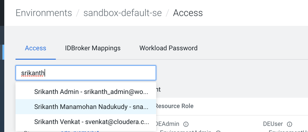Click the Resource Role column header
308x132 pixels.
click(x=175, y=106)
